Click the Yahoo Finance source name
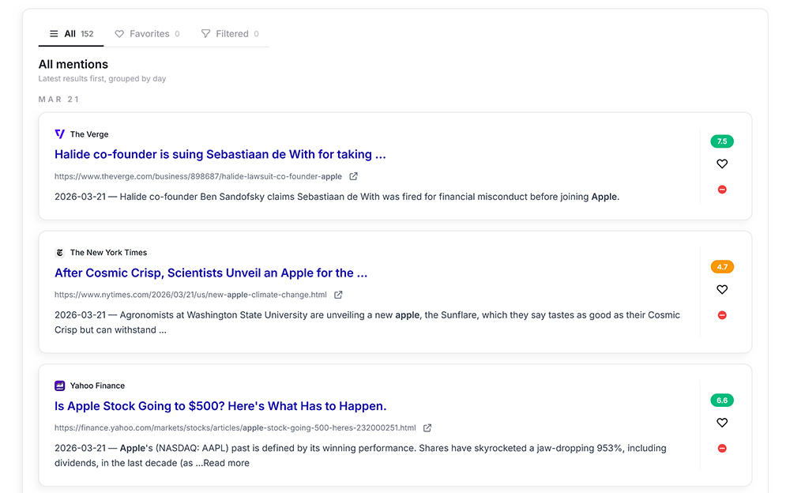This screenshot has width=790, height=493. (97, 386)
